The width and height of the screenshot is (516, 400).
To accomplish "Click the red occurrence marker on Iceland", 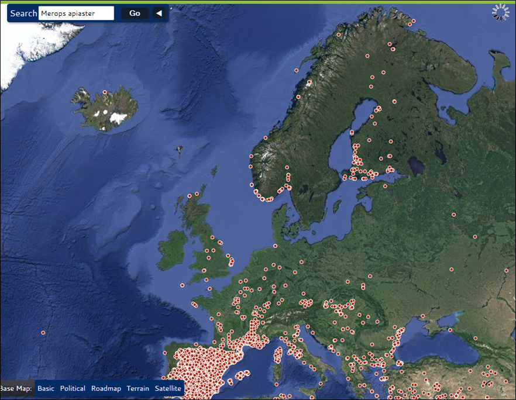I will [105, 92].
